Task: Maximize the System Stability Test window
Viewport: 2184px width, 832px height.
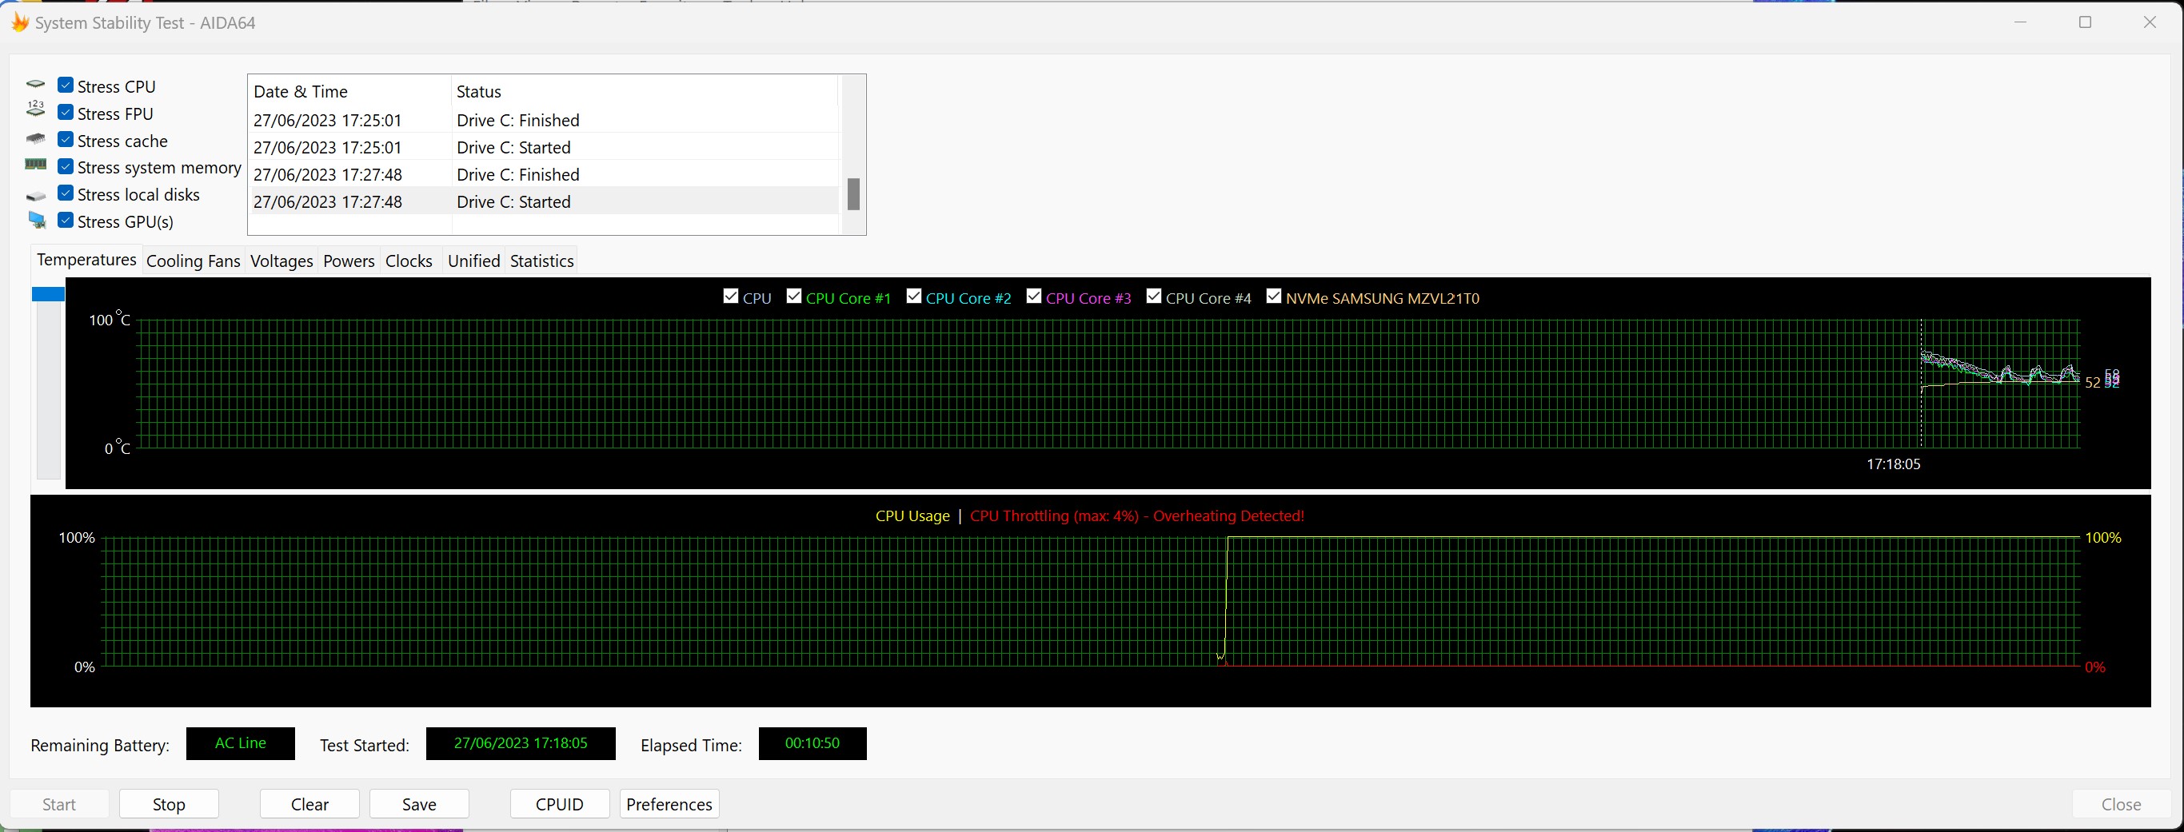Action: pyautogui.click(x=2085, y=22)
